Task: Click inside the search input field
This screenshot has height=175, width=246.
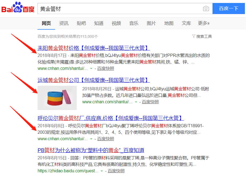Action: pyautogui.click(x=108, y=8)
